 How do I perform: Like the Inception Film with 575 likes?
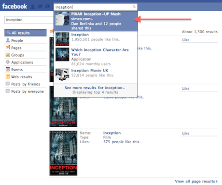[186, 133]
